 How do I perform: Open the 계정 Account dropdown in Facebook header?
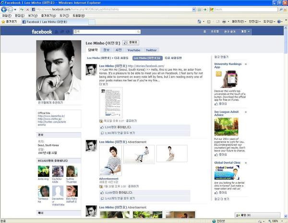click(245, 32)
